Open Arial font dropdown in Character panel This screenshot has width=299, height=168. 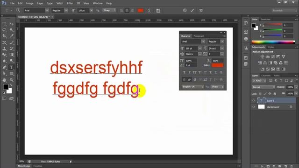tap(203, 42)
